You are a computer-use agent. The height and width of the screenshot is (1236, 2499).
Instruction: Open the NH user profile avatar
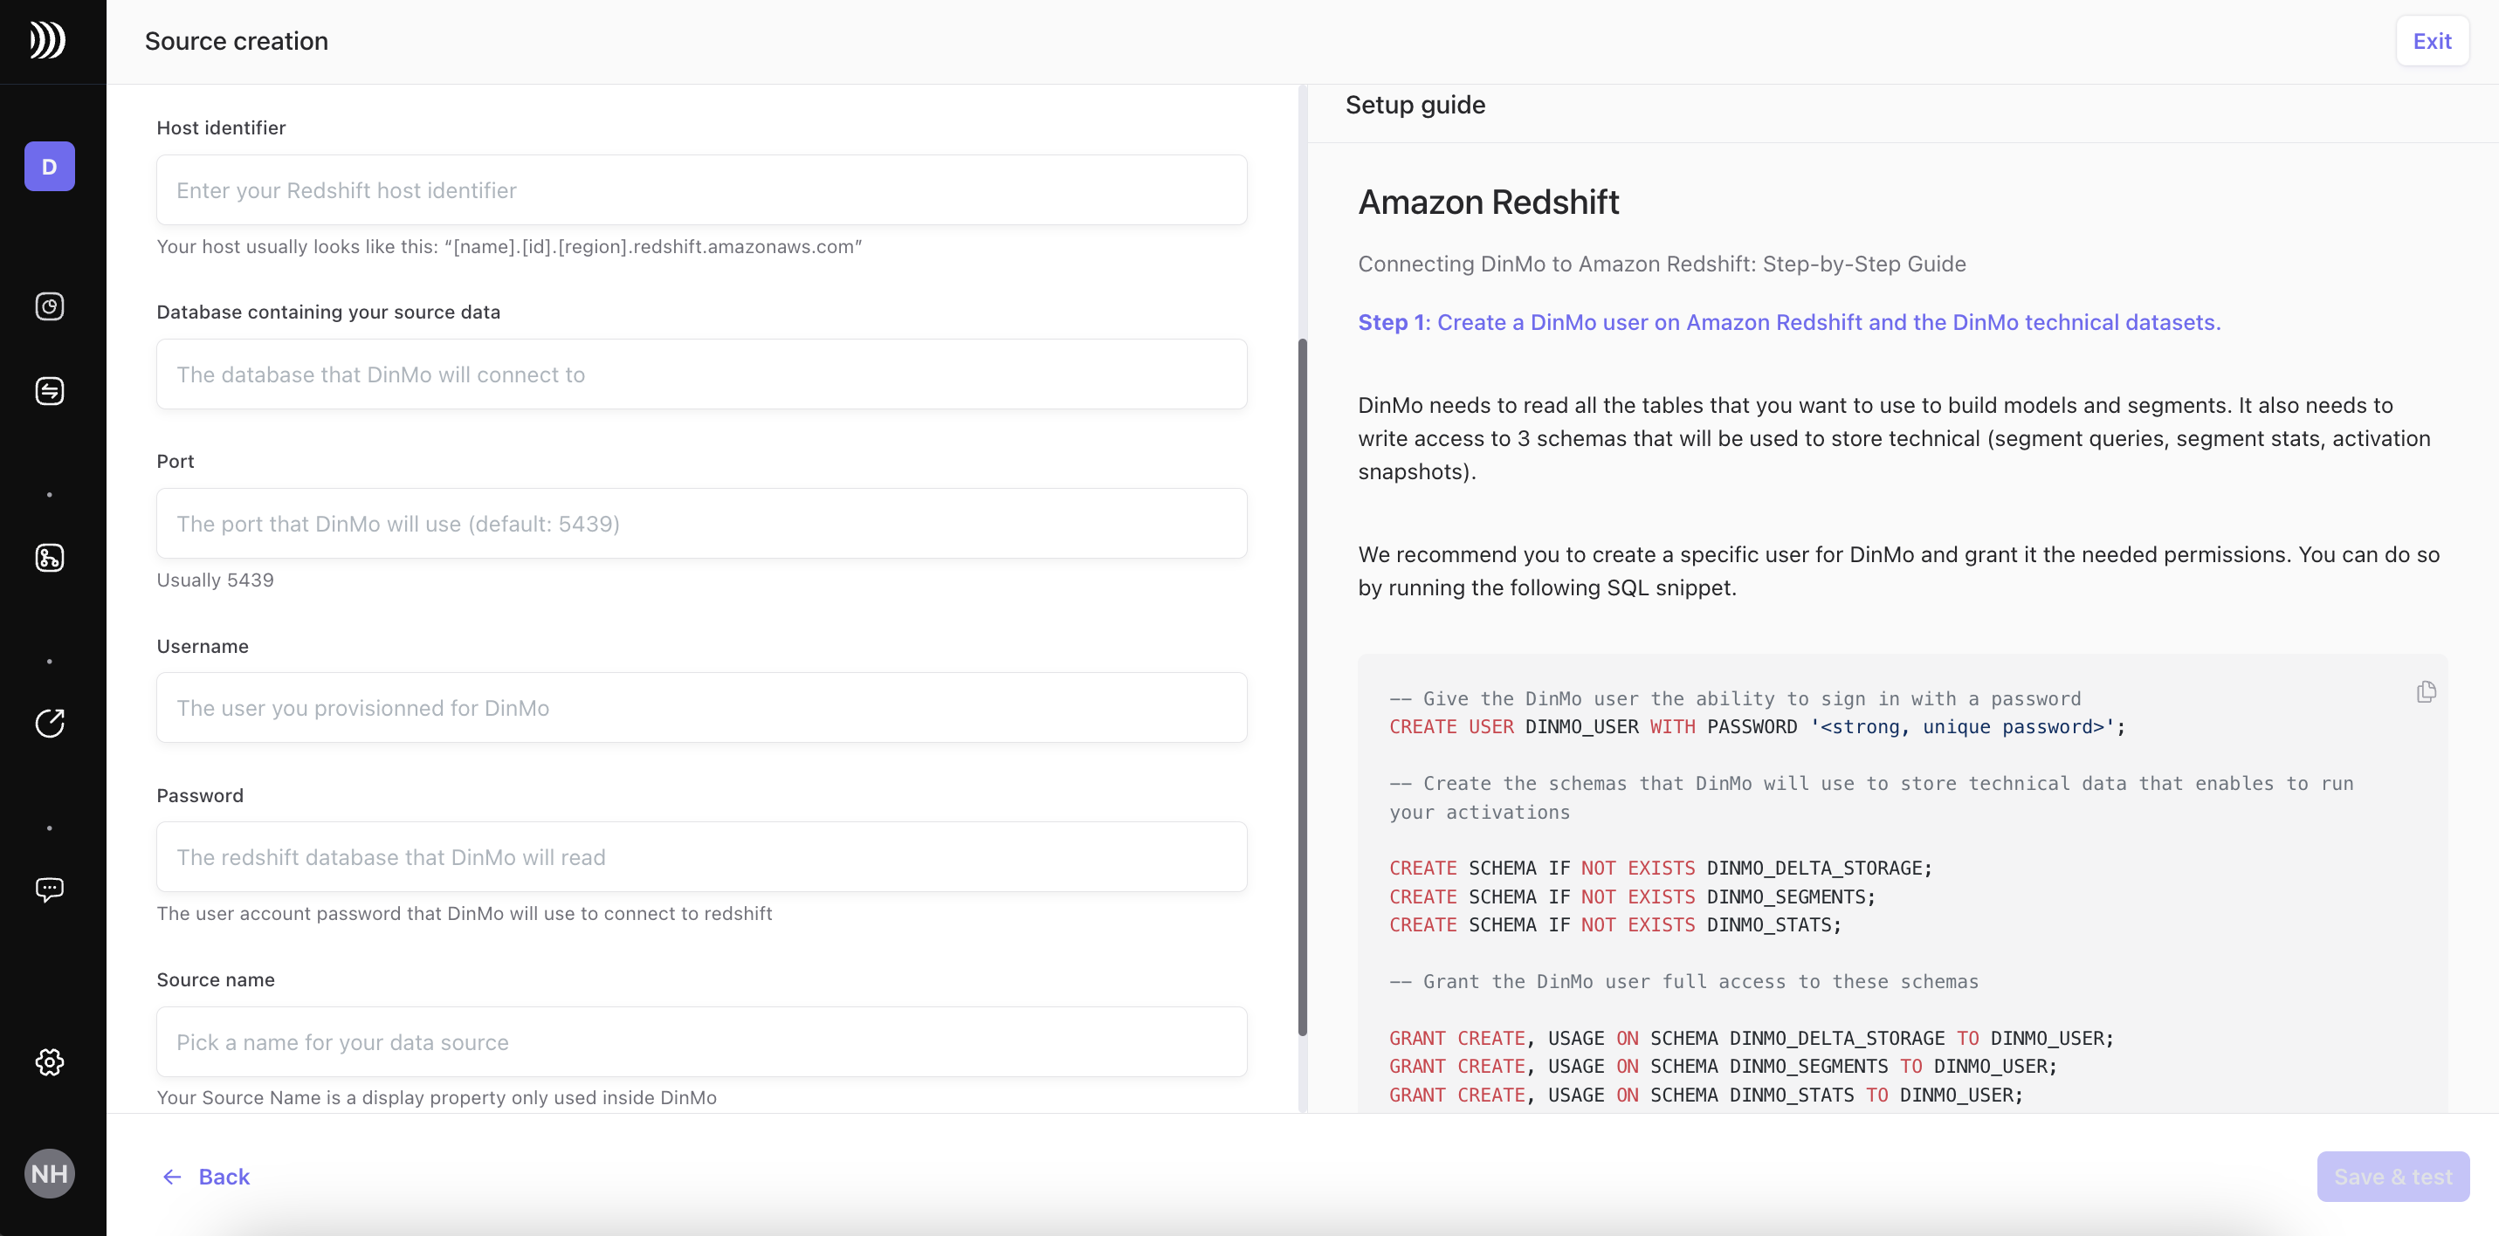pyautogui.click(x=50, y=1174)
